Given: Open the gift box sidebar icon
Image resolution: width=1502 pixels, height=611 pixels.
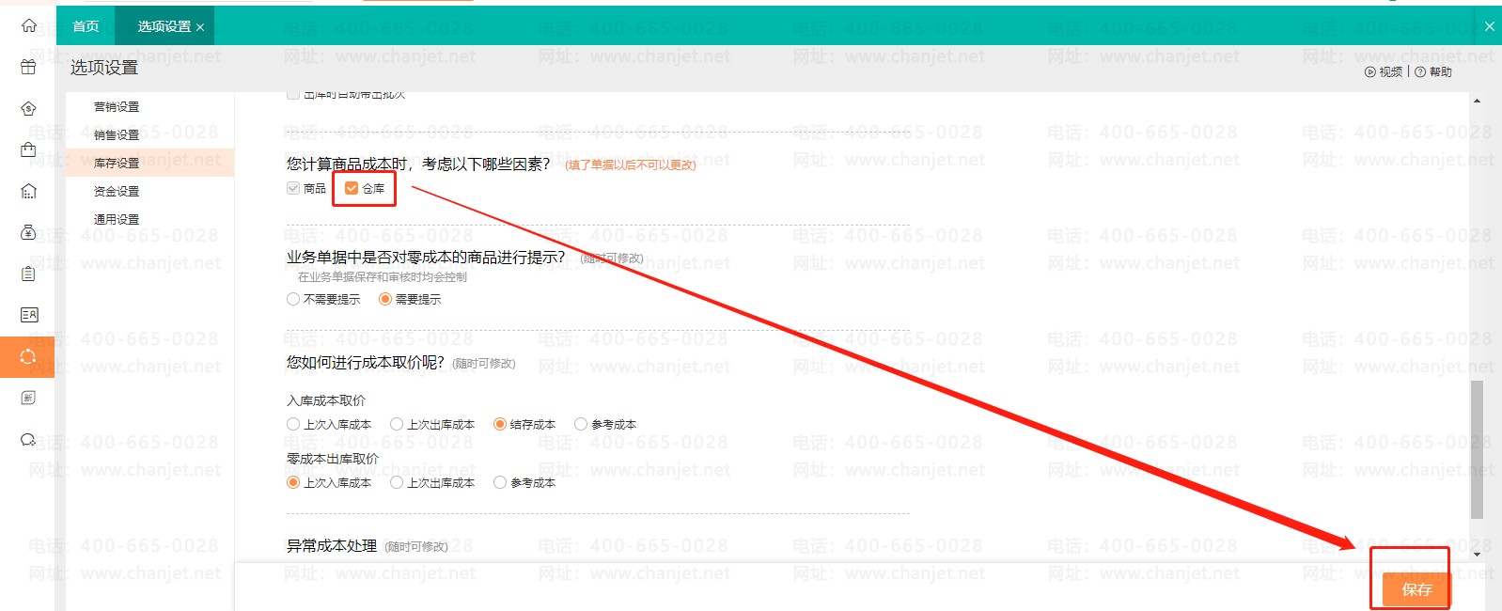Looking at the screenshot, I should tap(28, 67).
